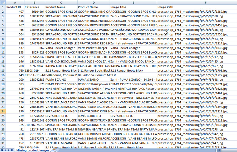Image resolution: width=237 pixels, height=152 pixels.
Task: Select reference cell 82802548
Action: point(34,120)
